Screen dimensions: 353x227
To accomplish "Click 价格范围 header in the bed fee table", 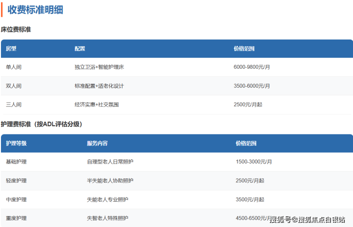I will click(244, 49).
